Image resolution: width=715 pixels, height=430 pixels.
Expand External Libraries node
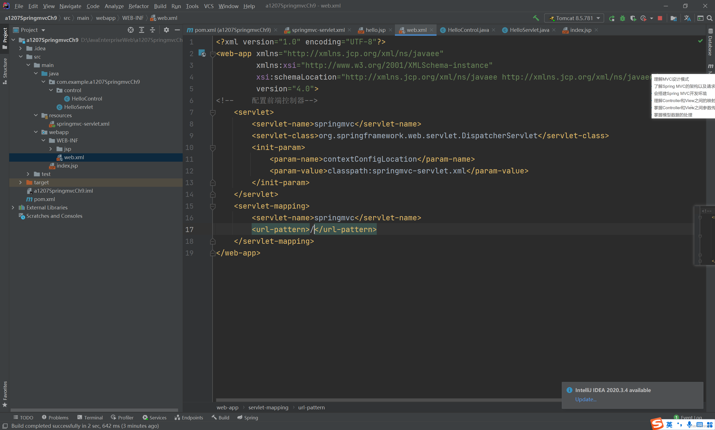click(x=13, y=208)
